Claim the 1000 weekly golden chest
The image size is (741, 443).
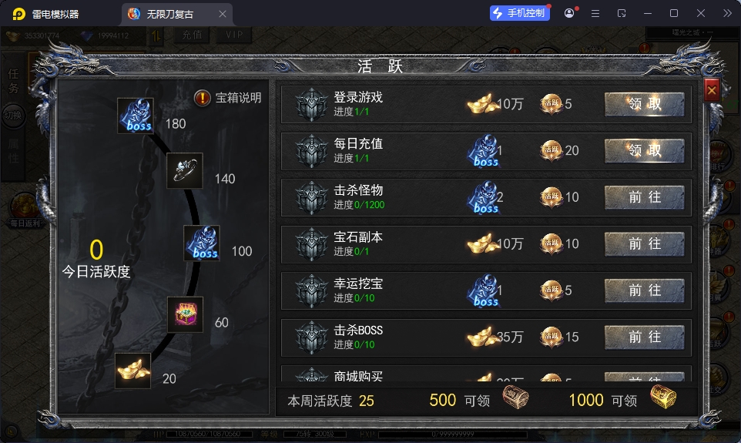(663, 397)
